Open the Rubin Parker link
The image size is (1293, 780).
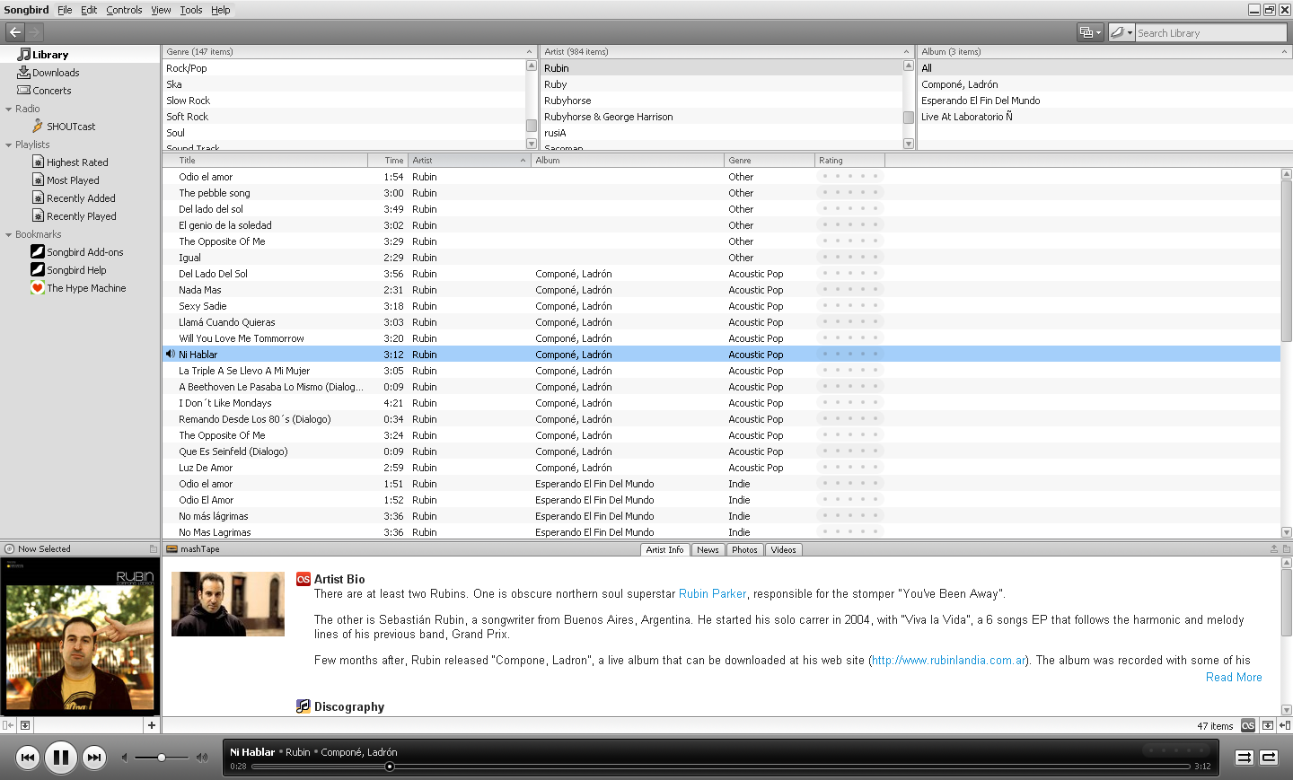click(712, 594)
